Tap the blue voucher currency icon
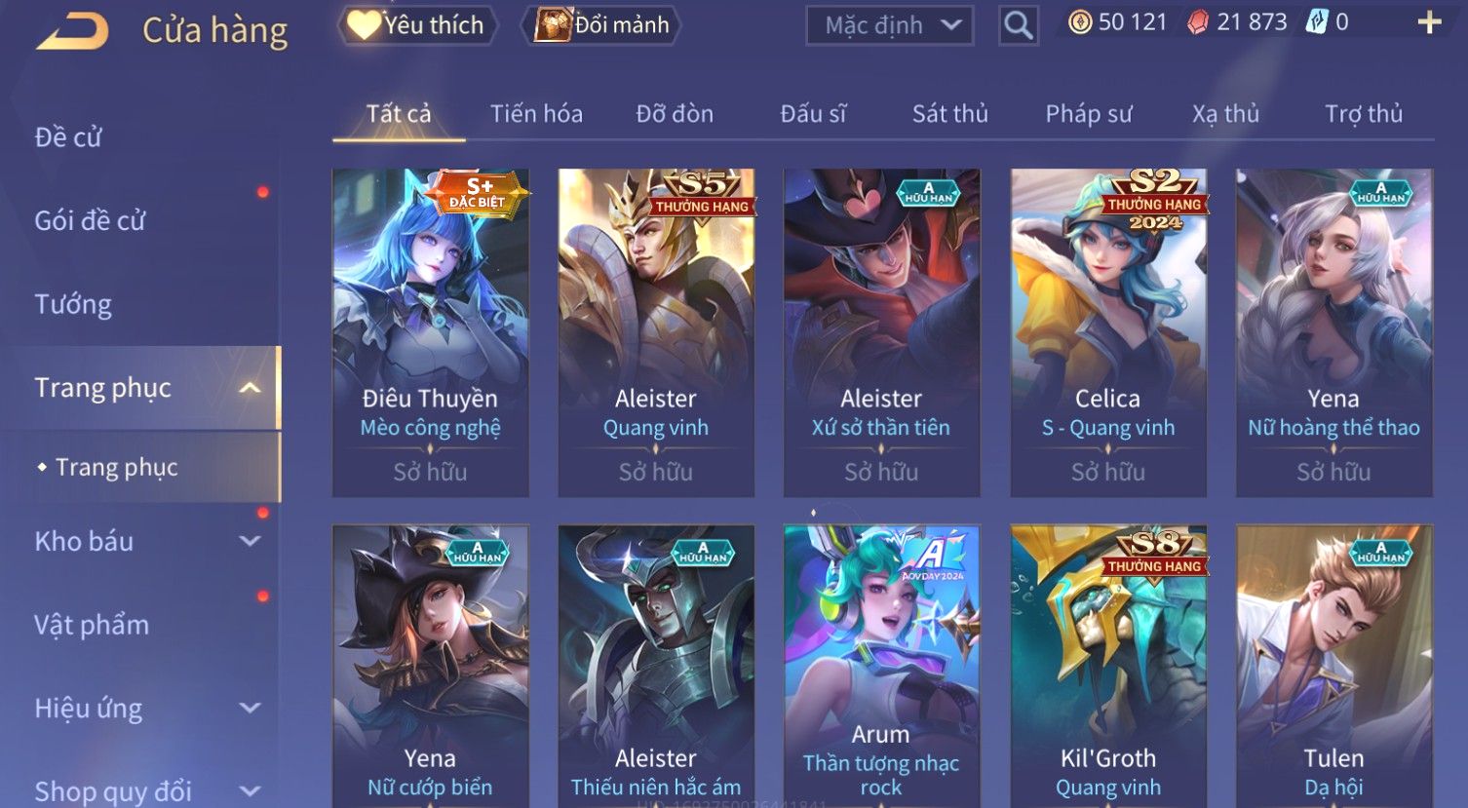The width and height of the screenshot is (1468, 808). click(1316, 22)
